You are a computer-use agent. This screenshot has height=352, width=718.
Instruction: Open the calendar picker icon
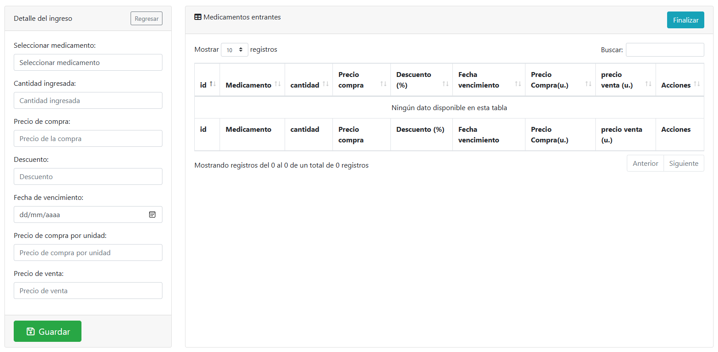point(152,214)
